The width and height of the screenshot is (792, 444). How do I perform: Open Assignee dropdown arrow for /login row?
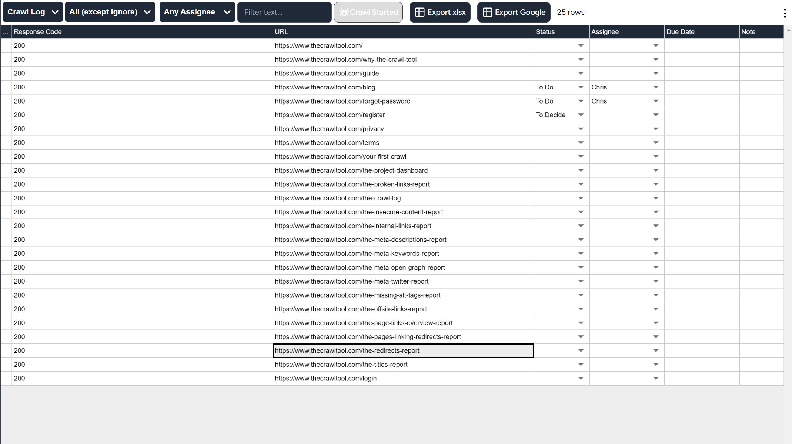tap(655, 379)
